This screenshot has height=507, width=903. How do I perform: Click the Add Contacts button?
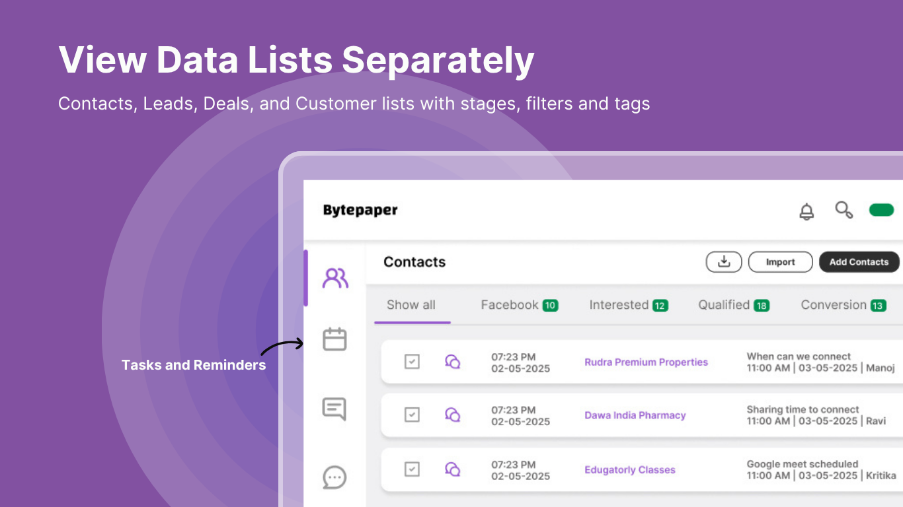tap(859, 262)
